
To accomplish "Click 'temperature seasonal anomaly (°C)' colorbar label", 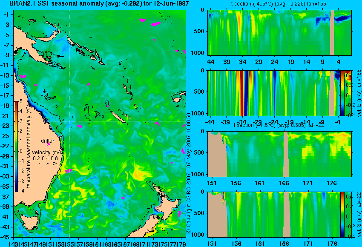I will pos(29,146).
